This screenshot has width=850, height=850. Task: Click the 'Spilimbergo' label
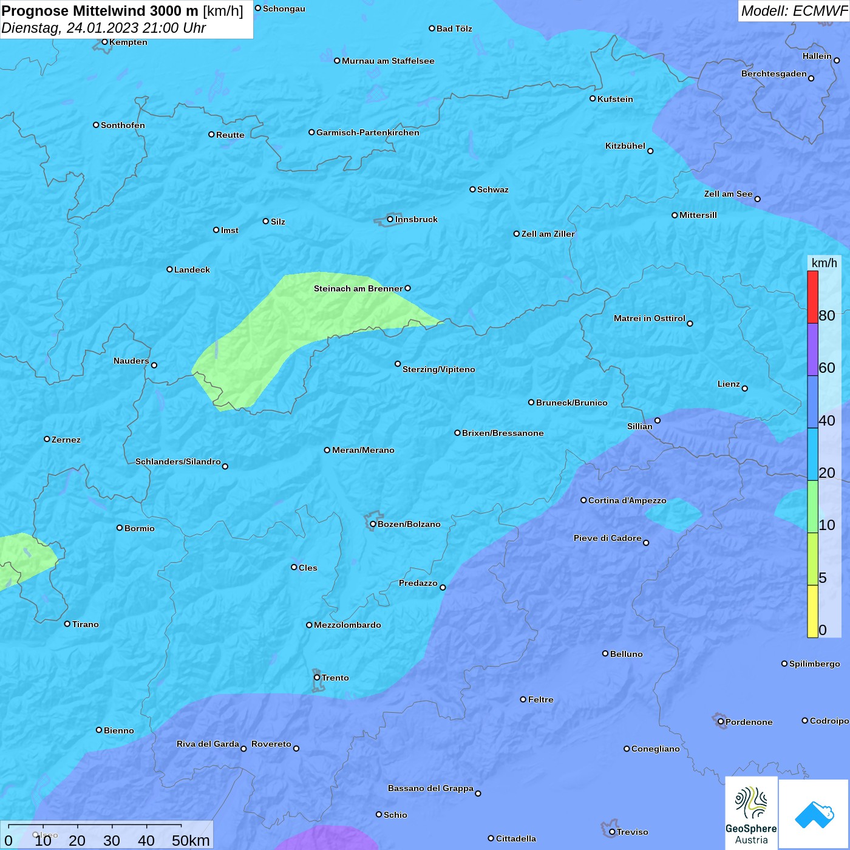click(815, 664)
